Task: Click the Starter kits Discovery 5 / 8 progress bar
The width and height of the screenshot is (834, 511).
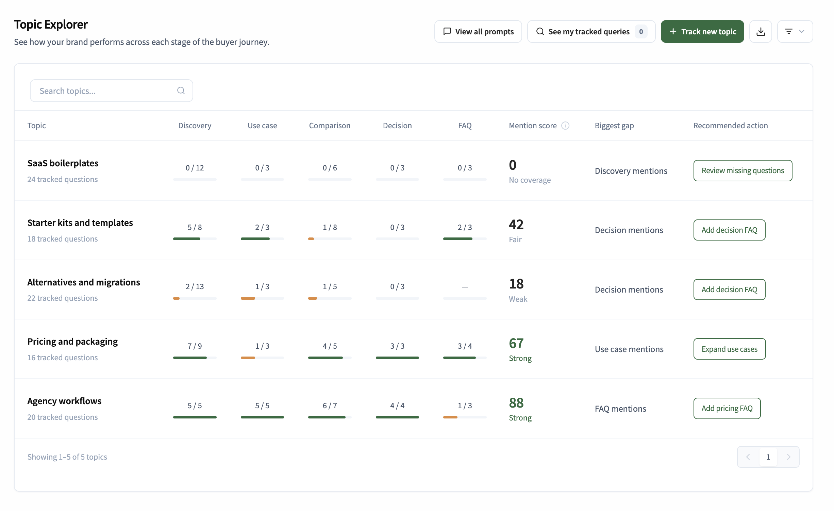Action: [195, 239]
